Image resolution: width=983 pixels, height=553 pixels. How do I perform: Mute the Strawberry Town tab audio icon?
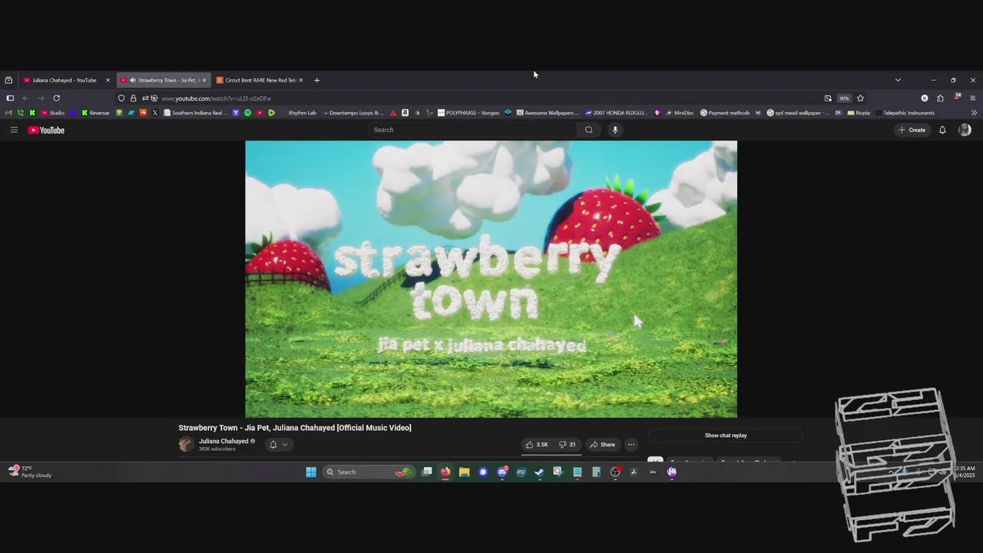133,80
